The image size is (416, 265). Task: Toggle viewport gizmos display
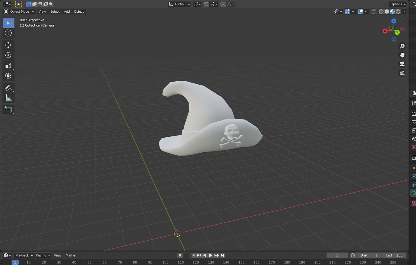pyautogui.click(x=347, y=11)
